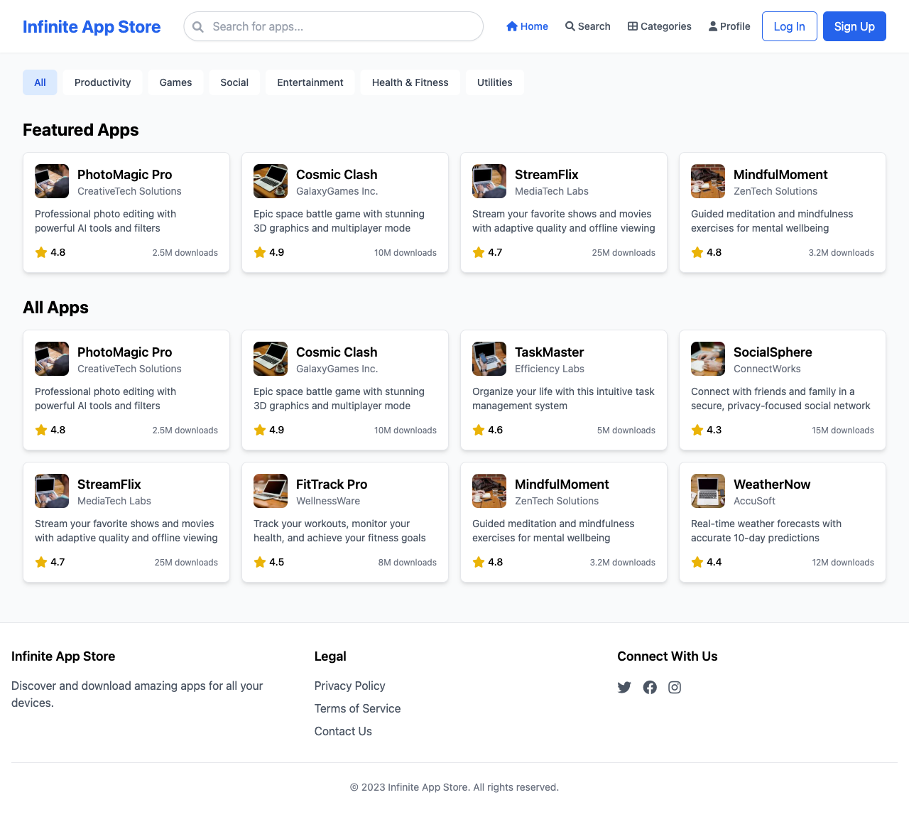The image size is (909, 817).
Task: Enable the Games category filter
Action: click(x=175, y=82)
